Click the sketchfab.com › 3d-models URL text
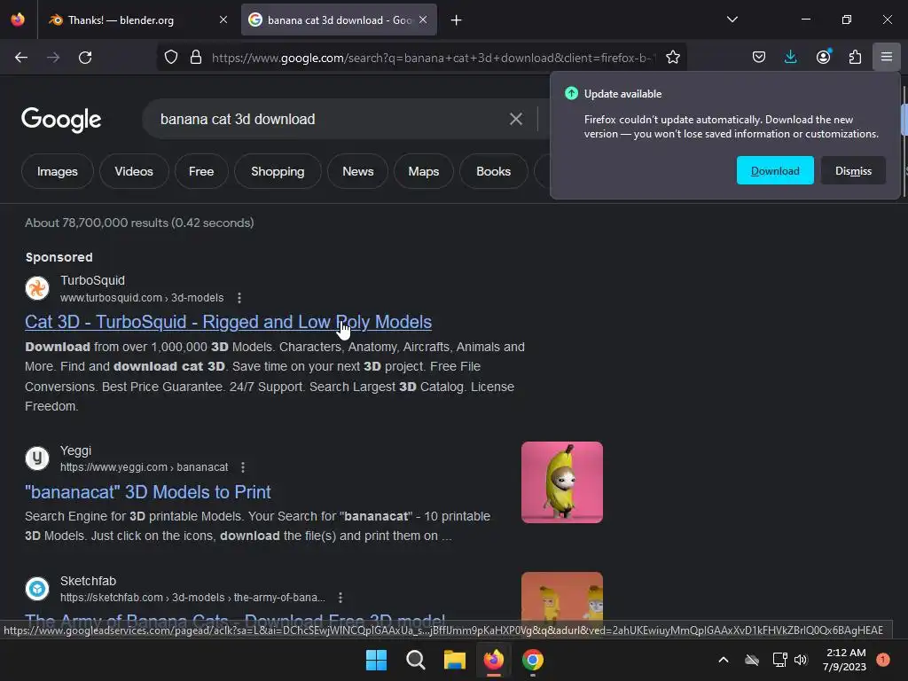Screen dimensions: 908x681 [x=192, y=598]
